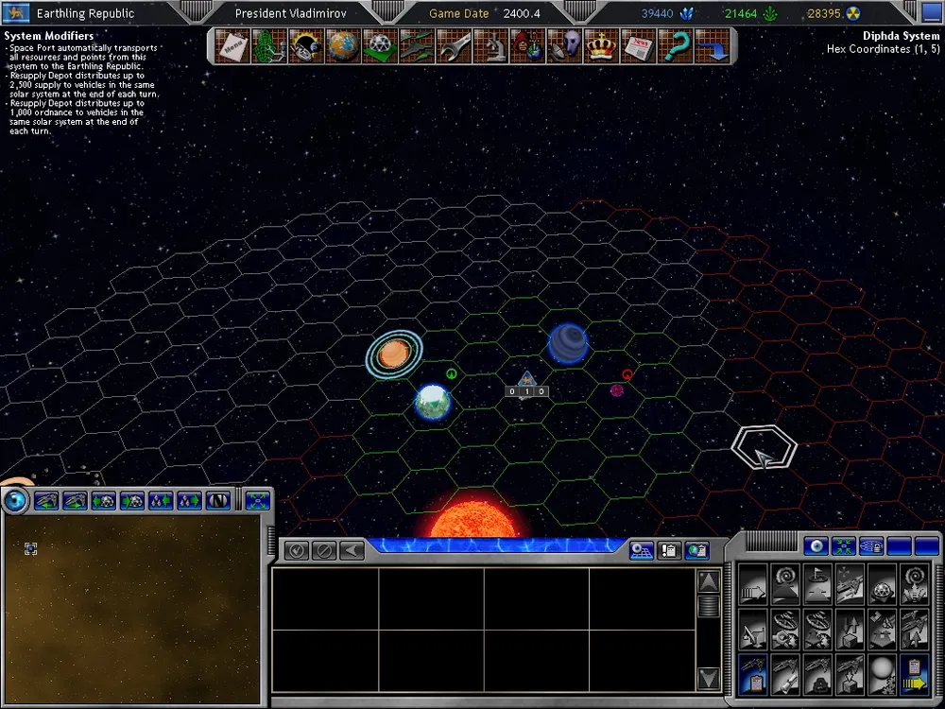
Task: Select the cocktail glass sentry command icon
Action: (753, 629)
